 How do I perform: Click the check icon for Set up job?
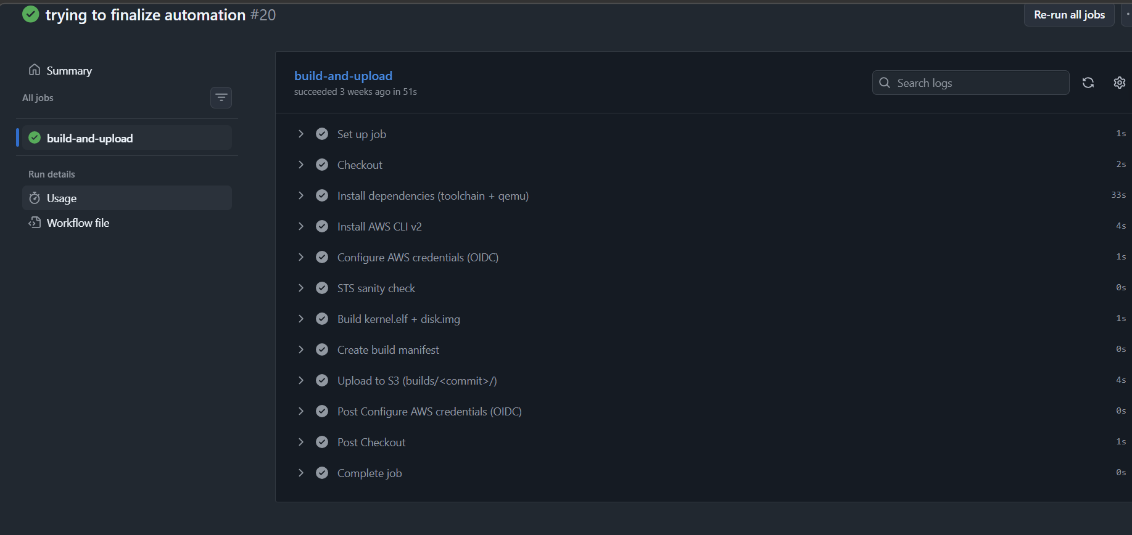322,134
